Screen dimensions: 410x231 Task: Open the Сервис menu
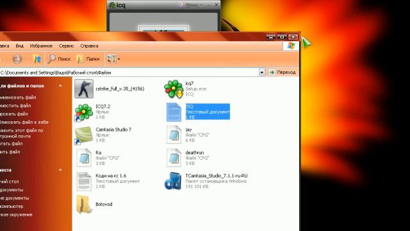tap(66, 46)
